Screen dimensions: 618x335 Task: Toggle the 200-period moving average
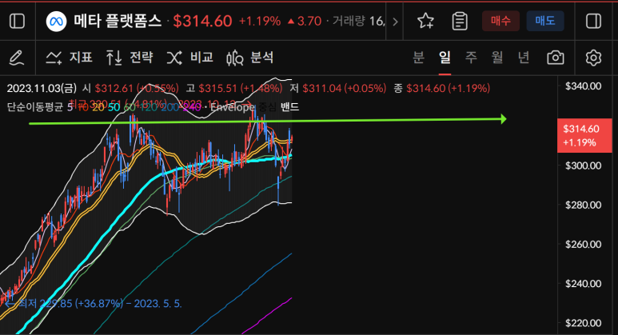169,107
